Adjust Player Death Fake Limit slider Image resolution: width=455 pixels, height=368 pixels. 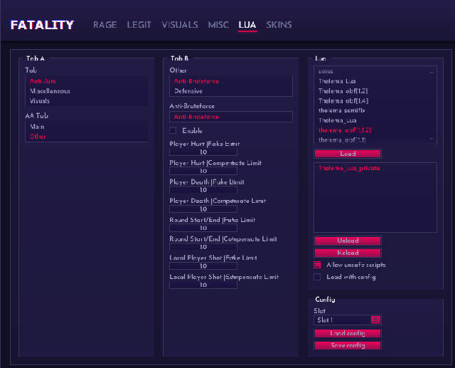click(203, 190)
